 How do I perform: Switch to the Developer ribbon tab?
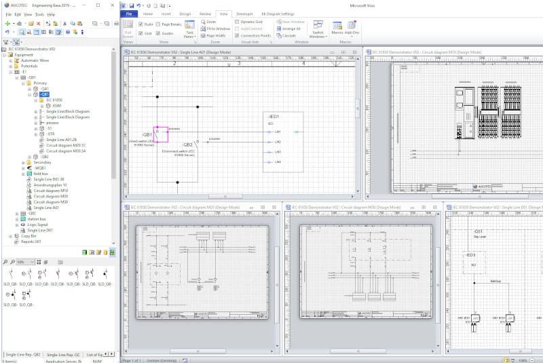(x=244, y=14)
